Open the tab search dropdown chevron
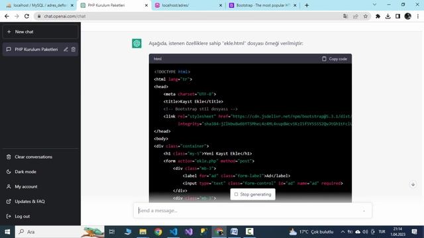 (374, 5)
